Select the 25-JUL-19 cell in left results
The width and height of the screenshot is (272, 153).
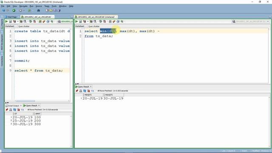click(23, 121)
